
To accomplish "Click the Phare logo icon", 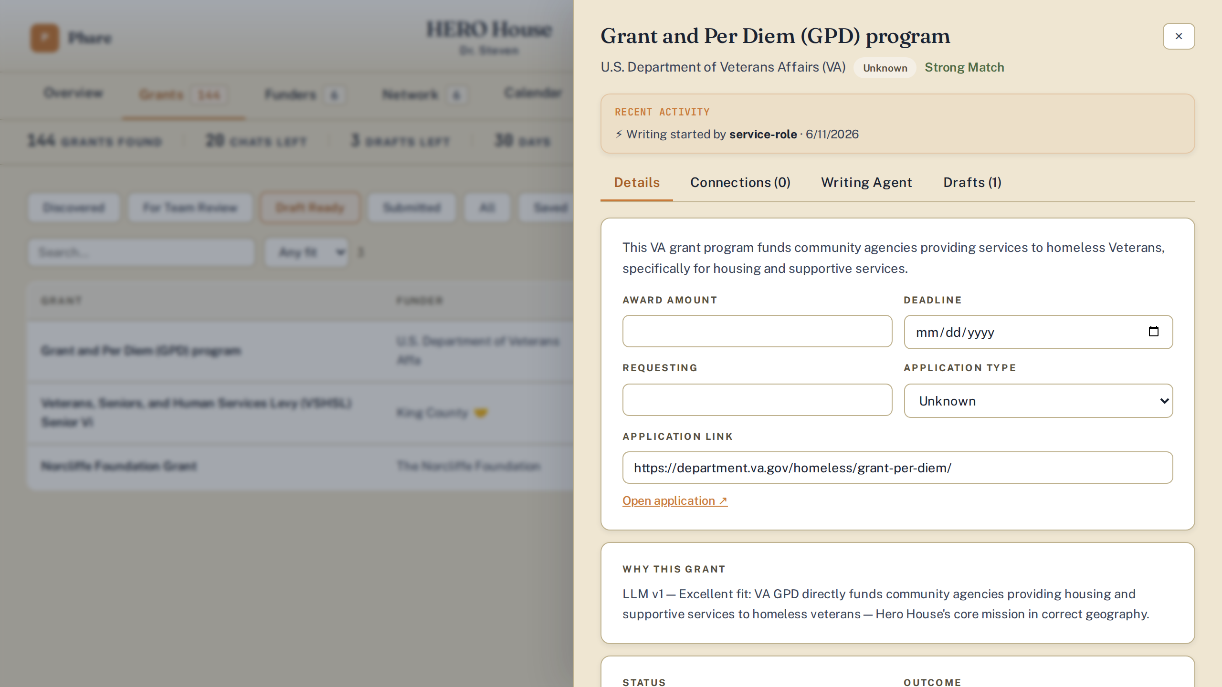I will click(45, 38).
